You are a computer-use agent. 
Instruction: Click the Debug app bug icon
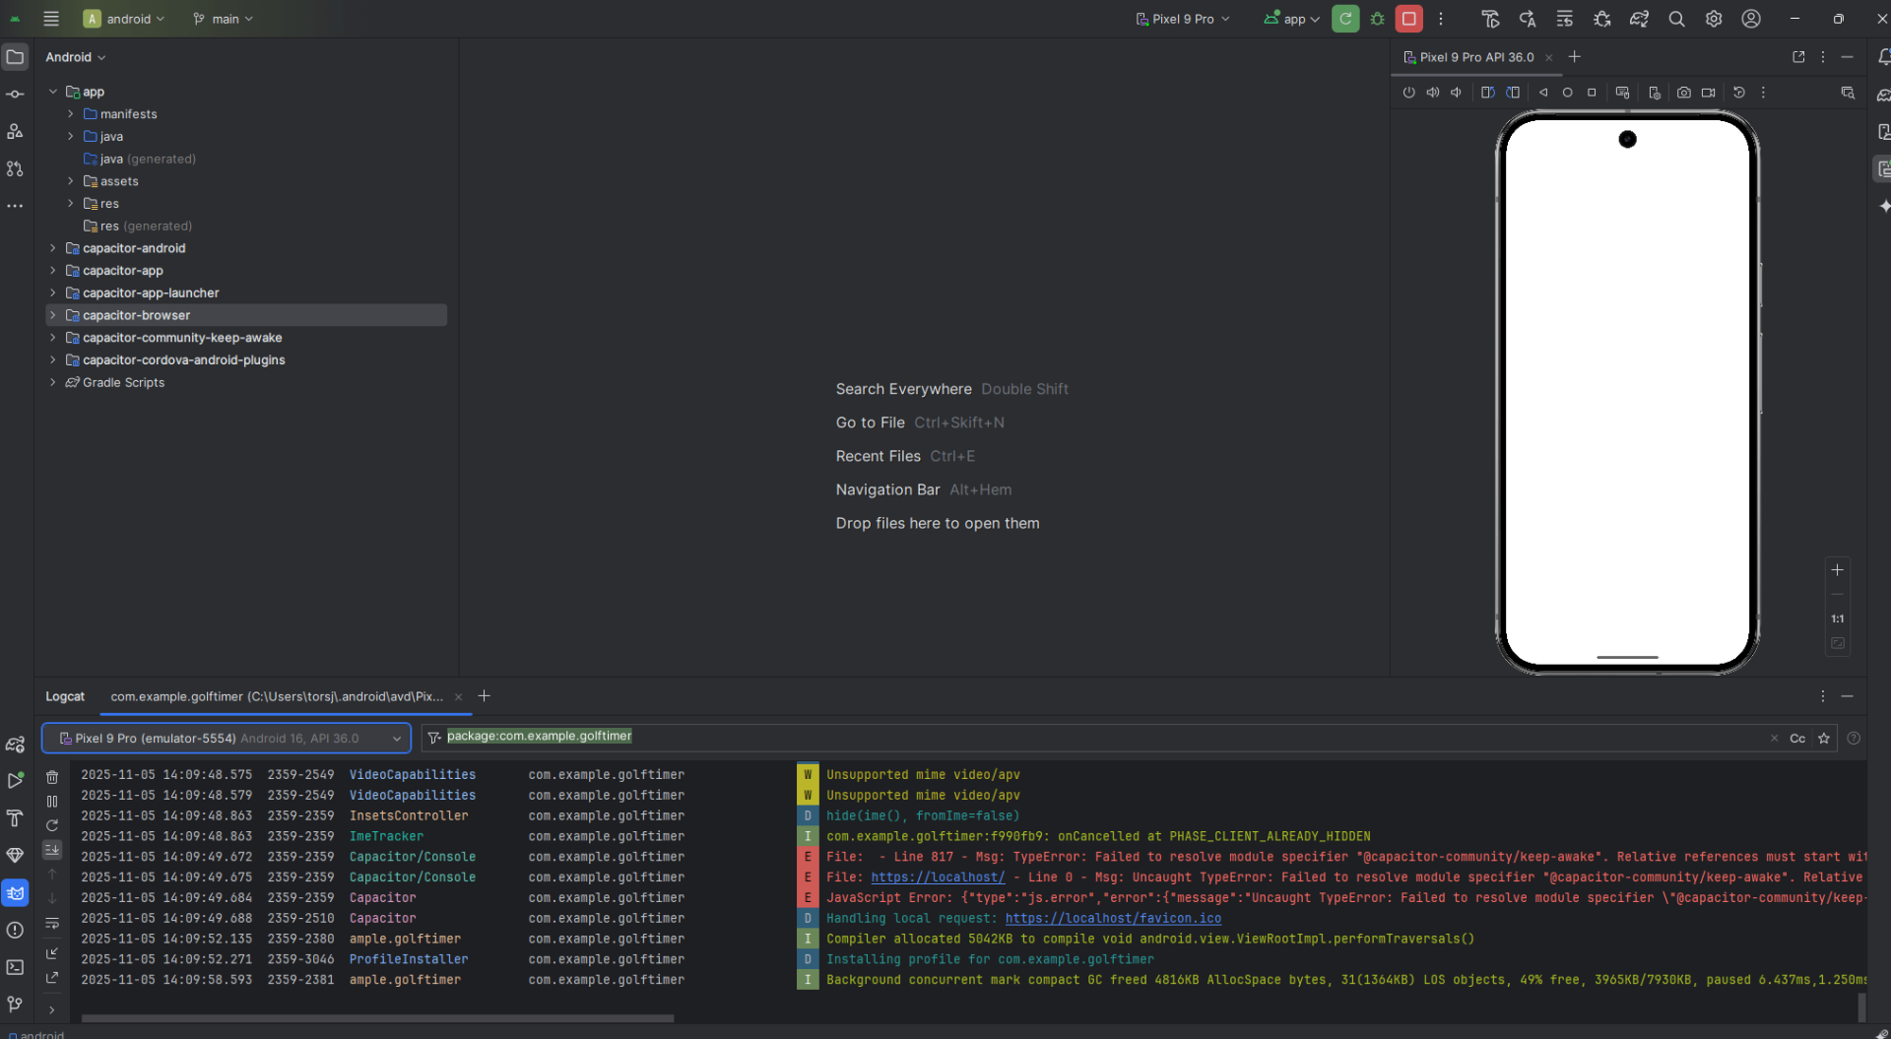tap(1377, 19)
